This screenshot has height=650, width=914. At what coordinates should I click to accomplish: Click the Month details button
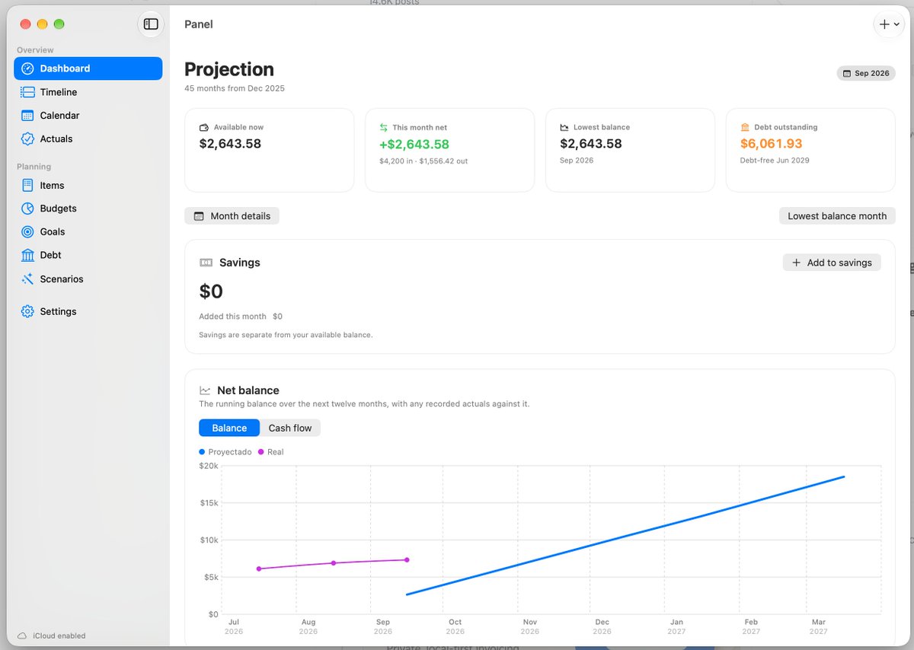coord(232,216)
